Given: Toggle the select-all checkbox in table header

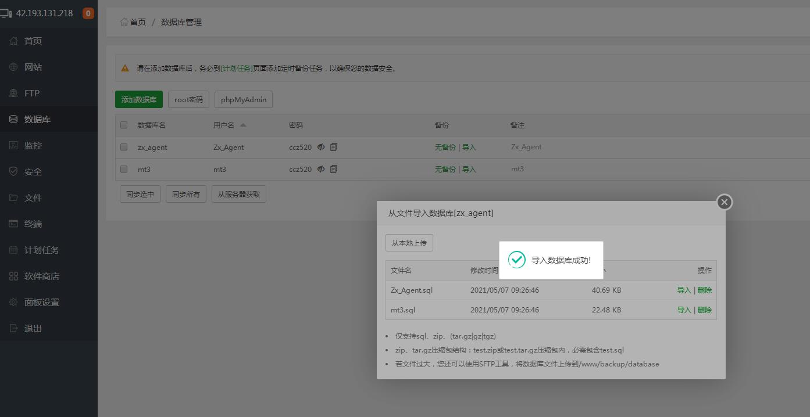Looking at the screenshot, I should 124,125.
